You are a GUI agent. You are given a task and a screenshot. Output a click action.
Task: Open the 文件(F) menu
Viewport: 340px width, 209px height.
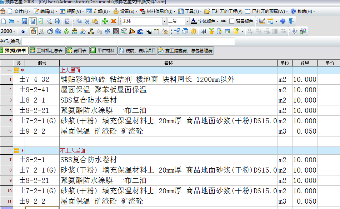tap(20, 11)
